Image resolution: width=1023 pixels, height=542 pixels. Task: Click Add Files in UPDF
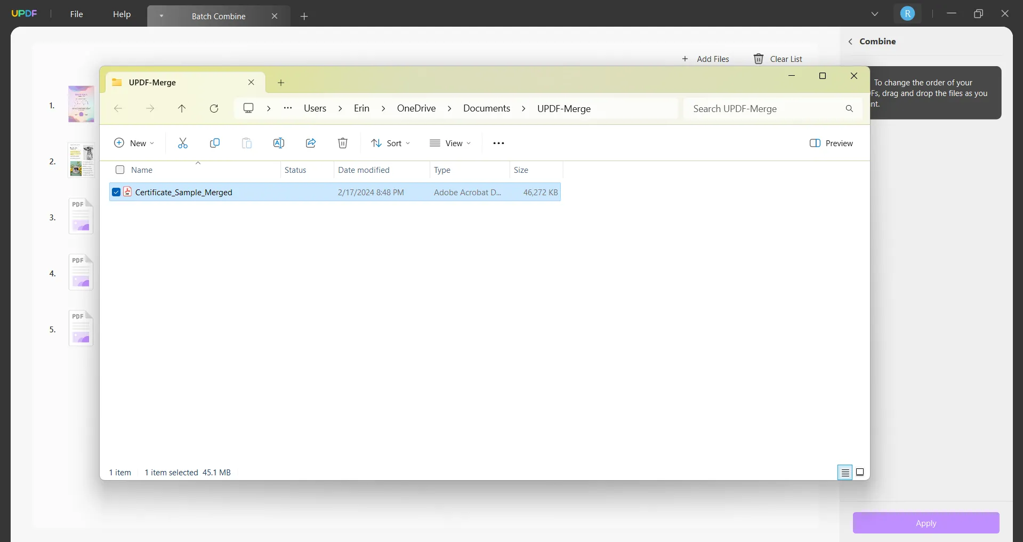pyautogui.click(x=705, y=59)
